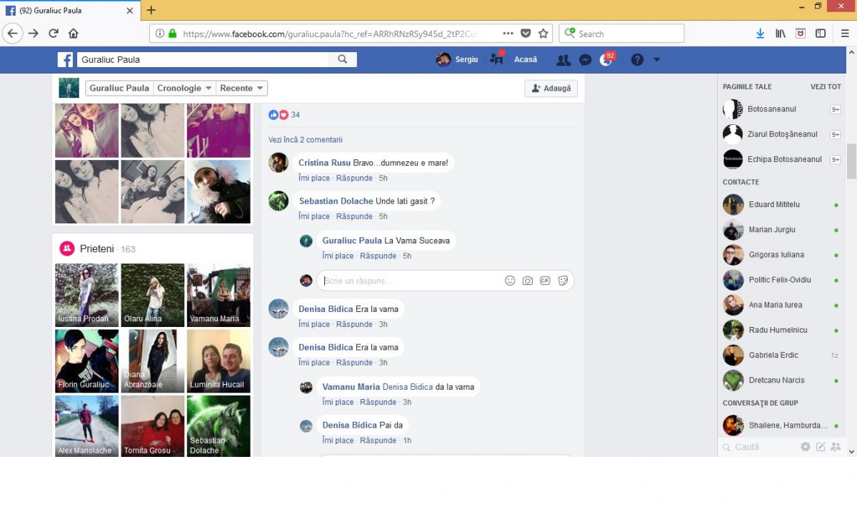Expand the Recente dropdown
The width and height of the screenshot is (857, 509).
(x=243, y=88)
